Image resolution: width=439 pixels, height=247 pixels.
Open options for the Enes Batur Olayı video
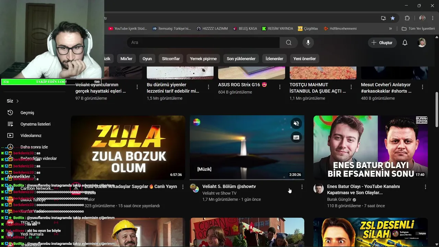[x=425, y=187]
